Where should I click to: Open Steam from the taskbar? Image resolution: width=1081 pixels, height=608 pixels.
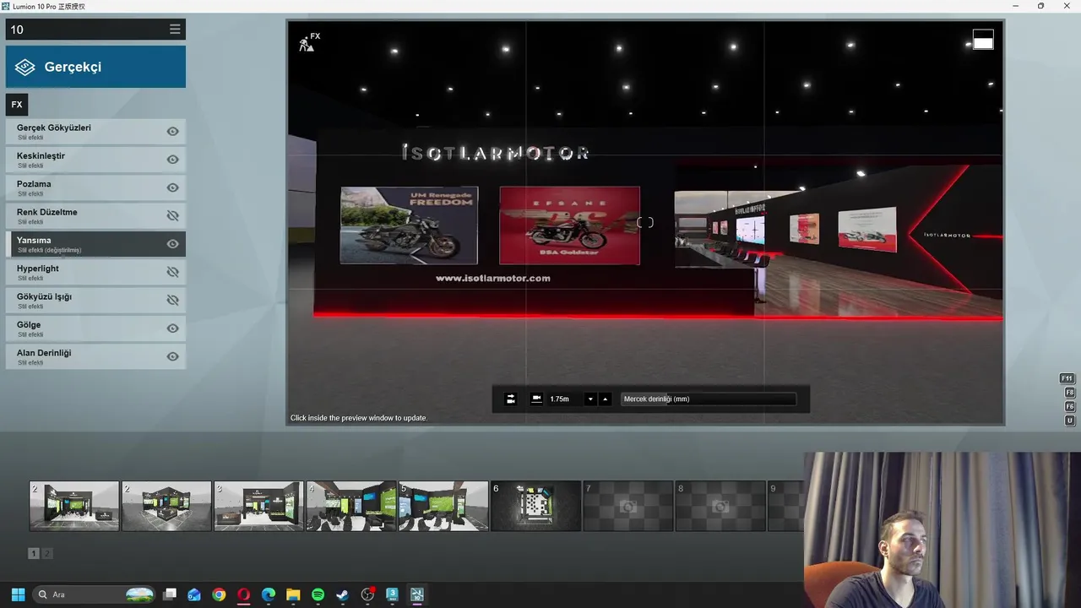[x=342, y=594]
